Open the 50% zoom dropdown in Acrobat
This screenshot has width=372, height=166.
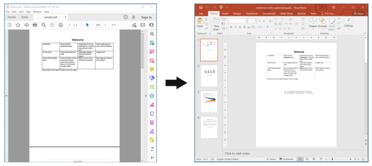101,25
